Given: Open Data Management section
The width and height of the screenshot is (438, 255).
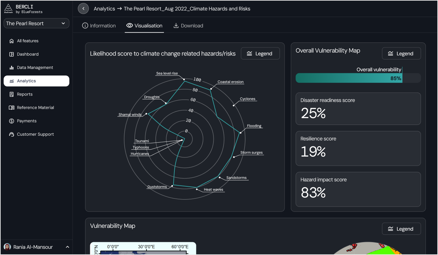Looking at the screenshot, I should (x=36, y=68).
